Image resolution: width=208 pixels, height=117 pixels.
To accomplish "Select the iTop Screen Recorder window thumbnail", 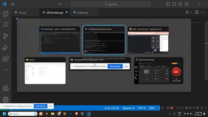I will [159, 71].
